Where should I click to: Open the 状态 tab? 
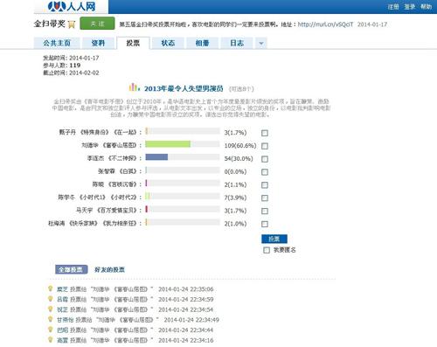pos(168,43)
